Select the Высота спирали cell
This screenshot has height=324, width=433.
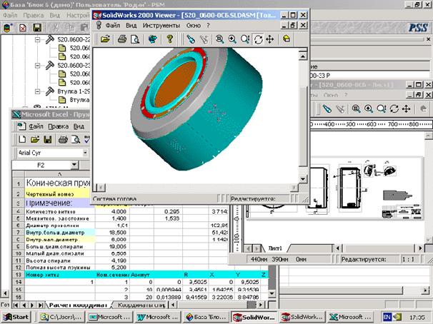tap(59, 260)
